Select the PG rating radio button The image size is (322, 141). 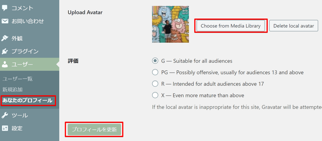tap(155, 72)
